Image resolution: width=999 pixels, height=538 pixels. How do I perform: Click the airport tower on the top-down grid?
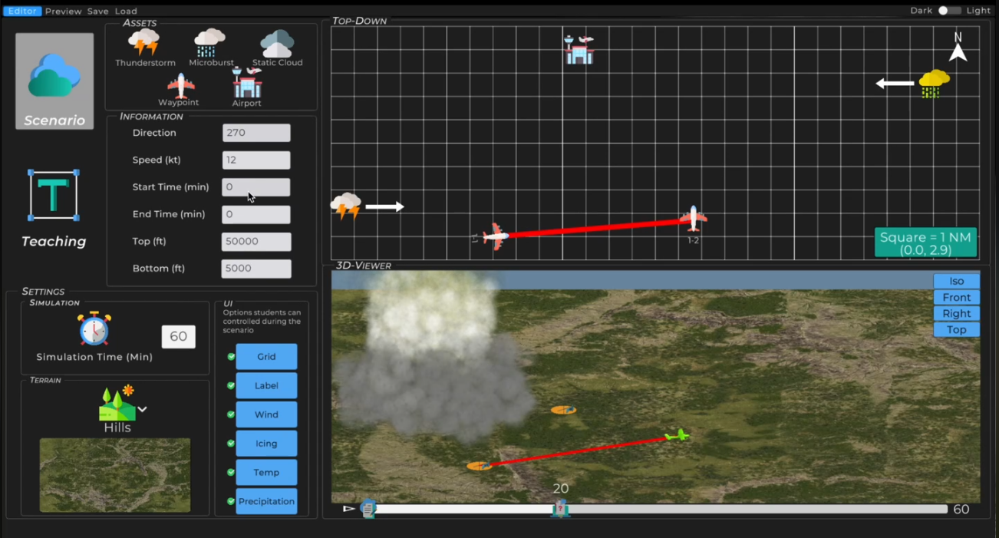[579, 50]
